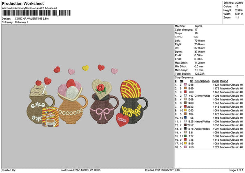The image size is (245, 173).
Task: Click the hot chocolate box graphic
Action: [x=50, y=117]
